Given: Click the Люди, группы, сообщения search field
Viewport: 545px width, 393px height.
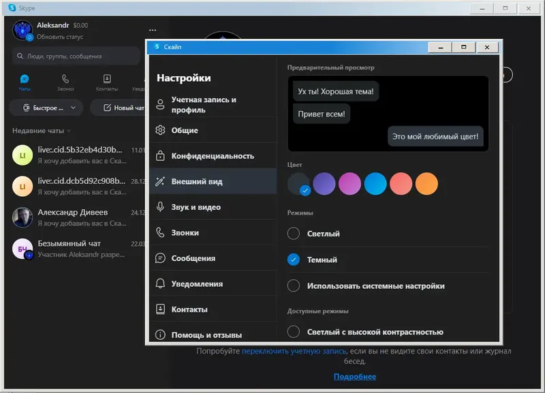Looking at the screenshot, I should (x=75, y=54).
